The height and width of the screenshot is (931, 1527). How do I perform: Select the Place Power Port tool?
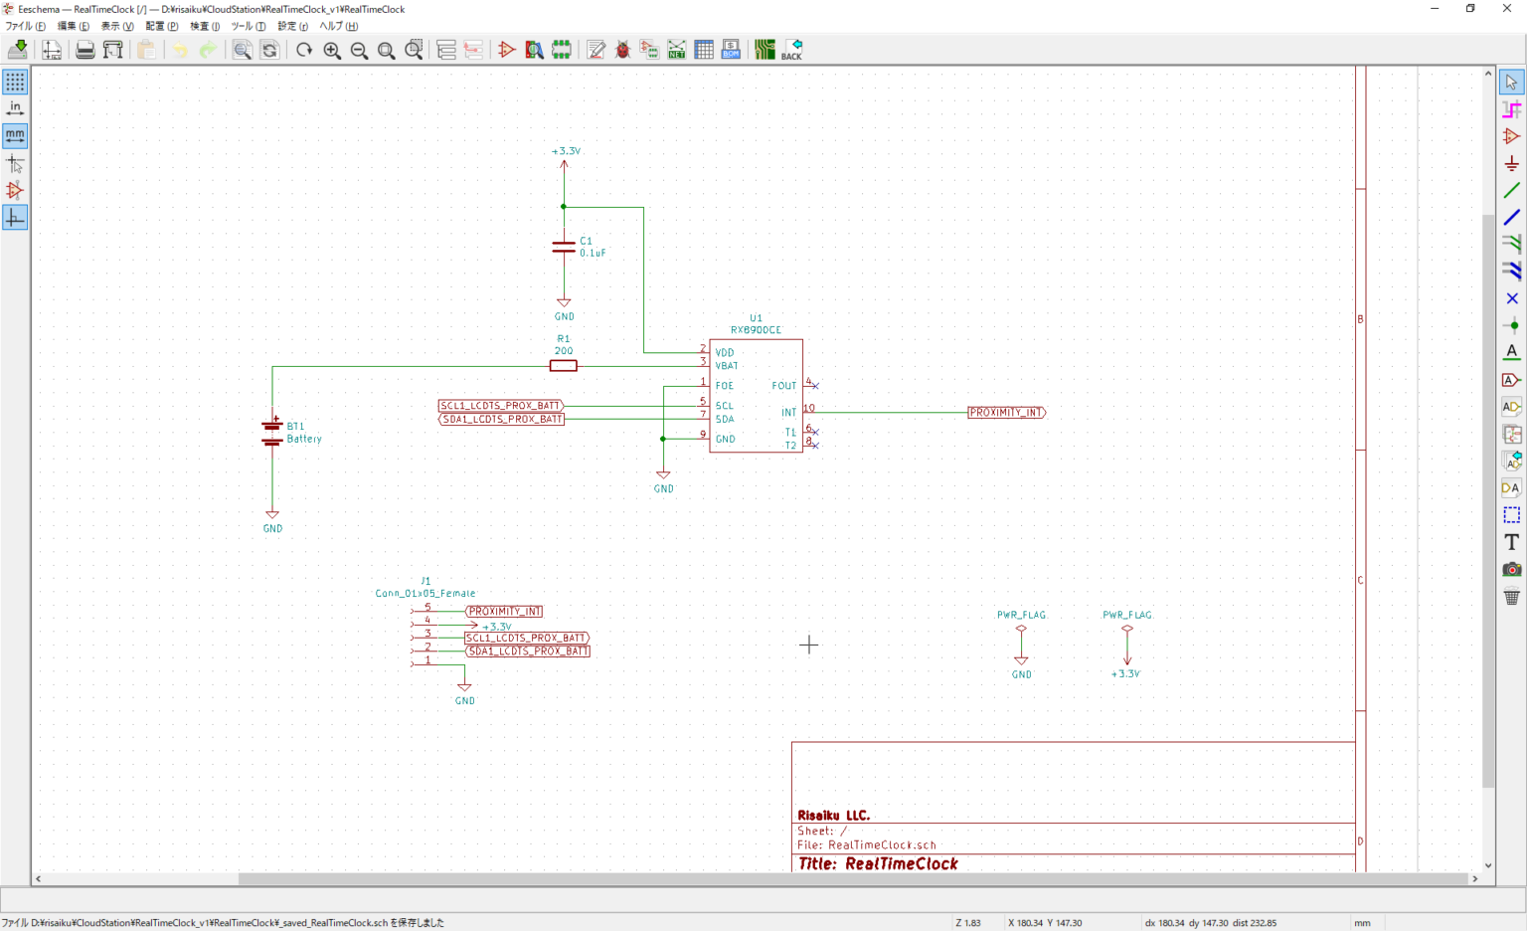1511,163
